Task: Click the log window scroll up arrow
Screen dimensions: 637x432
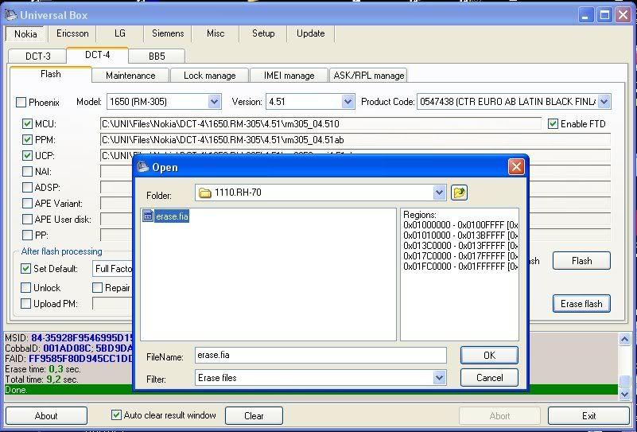Action: click(x=624, y=339)
